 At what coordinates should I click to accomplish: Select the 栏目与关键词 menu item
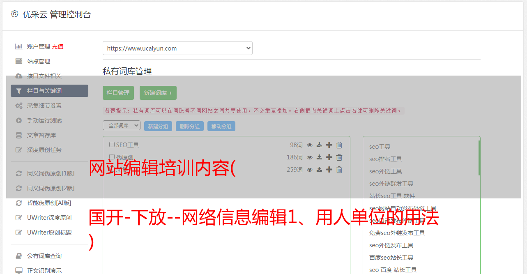49,91
